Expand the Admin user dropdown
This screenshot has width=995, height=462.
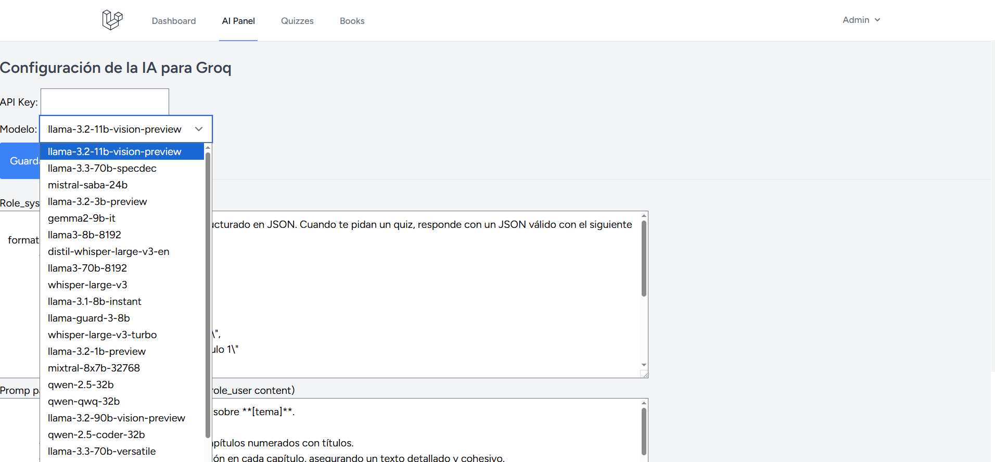click(x=861, y=20)
